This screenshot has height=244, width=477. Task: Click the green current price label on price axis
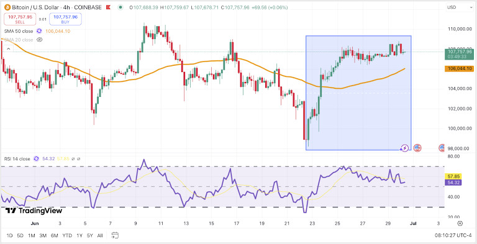coord(460,54)
